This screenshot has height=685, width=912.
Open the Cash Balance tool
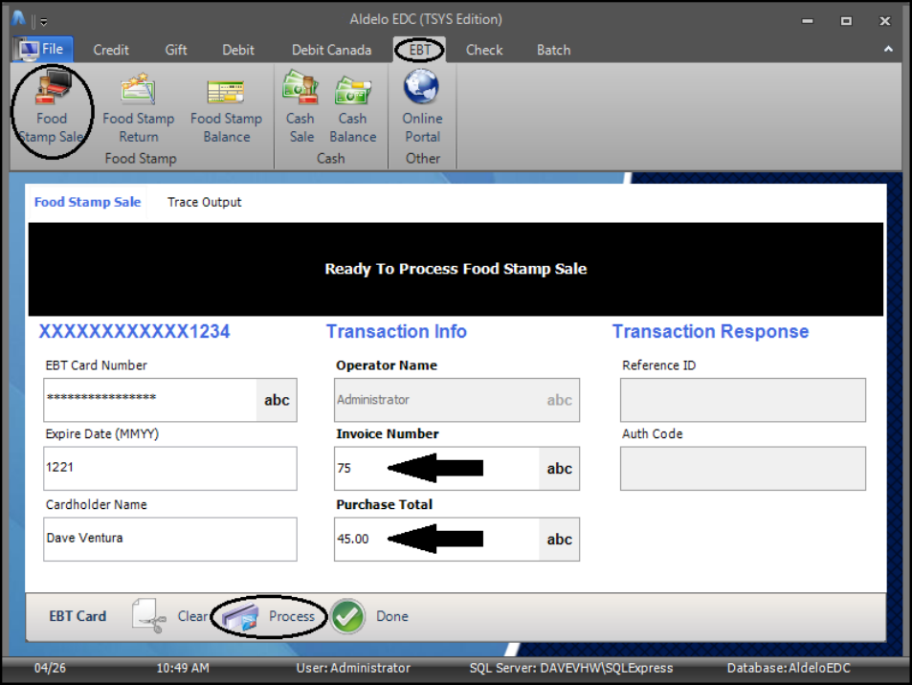click(352, 109)
